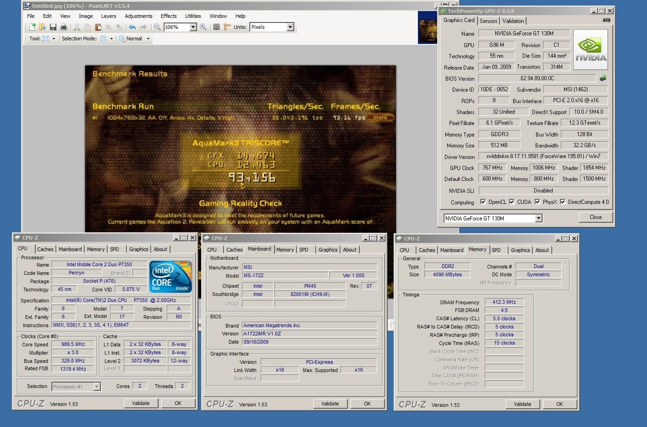Viewport: 647px width, 427px height.
Task: Click the BIOS Date value 09/16/2009
Action: coord(310,342)
